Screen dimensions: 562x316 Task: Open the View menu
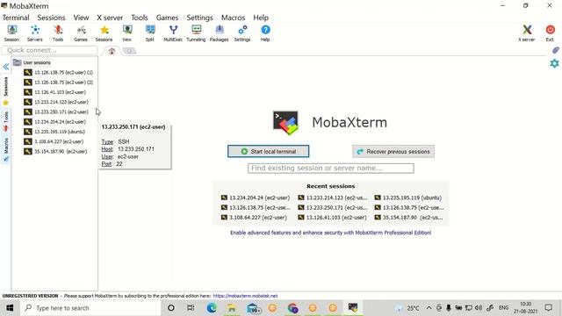click(81, 18)
